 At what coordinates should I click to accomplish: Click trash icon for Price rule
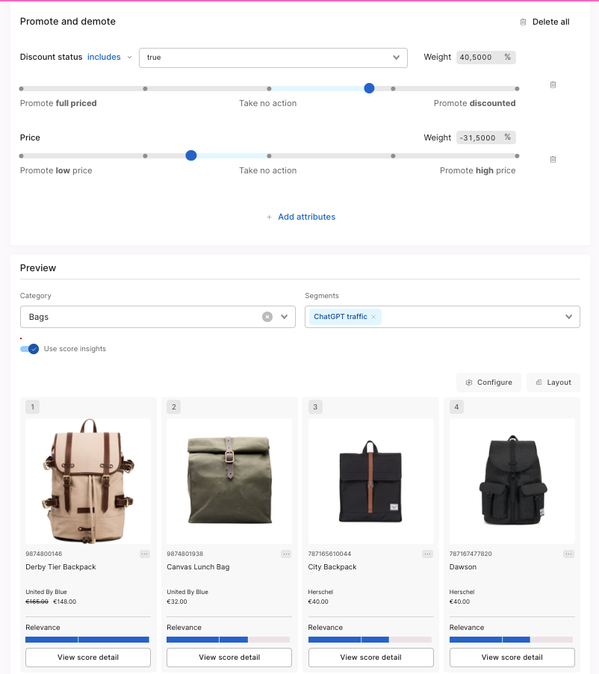click(x=553, y=159)
